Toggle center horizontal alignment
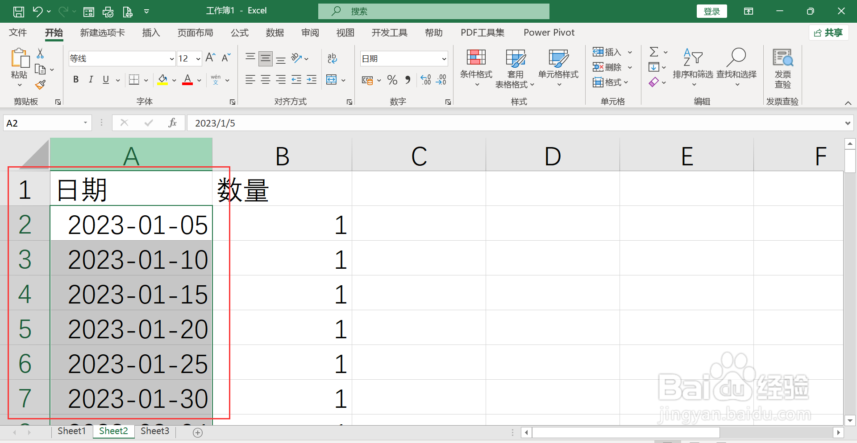Image resolution: width=857 pixels, height=443 pixels. [x=266, y=80]
